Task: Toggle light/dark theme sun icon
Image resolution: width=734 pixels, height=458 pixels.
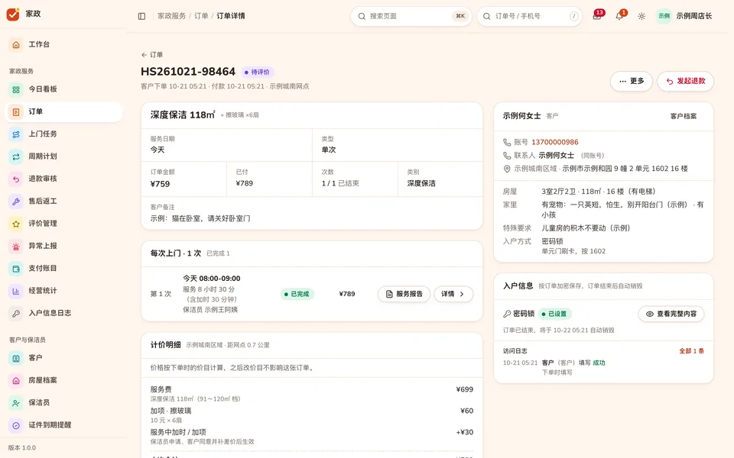Action: point(641,16)
